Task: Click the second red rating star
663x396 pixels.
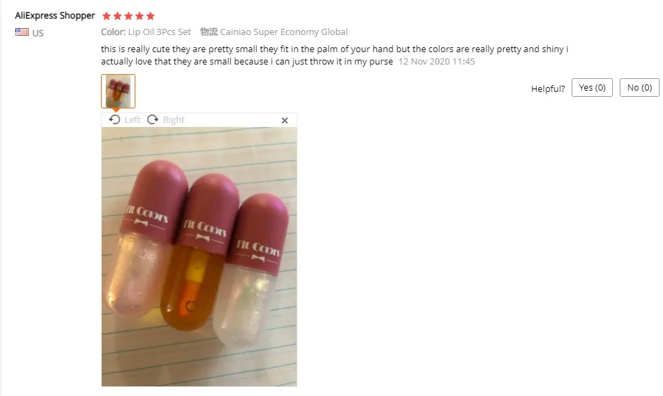Action: (x=117, y=16)
